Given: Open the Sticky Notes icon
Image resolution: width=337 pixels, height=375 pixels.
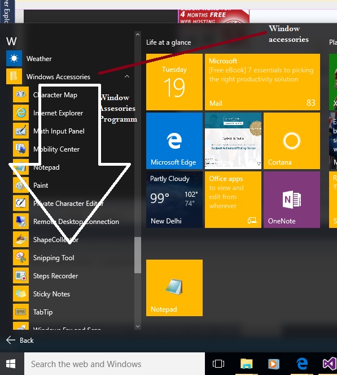Looking at the screenshot, I should coord(21,294).
